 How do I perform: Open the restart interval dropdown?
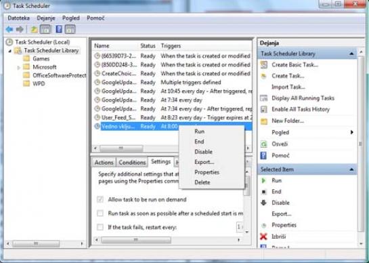(x=240, y=227)
